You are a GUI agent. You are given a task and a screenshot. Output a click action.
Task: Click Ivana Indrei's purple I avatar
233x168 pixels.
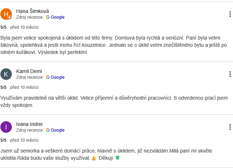click(x=6, y=127)
